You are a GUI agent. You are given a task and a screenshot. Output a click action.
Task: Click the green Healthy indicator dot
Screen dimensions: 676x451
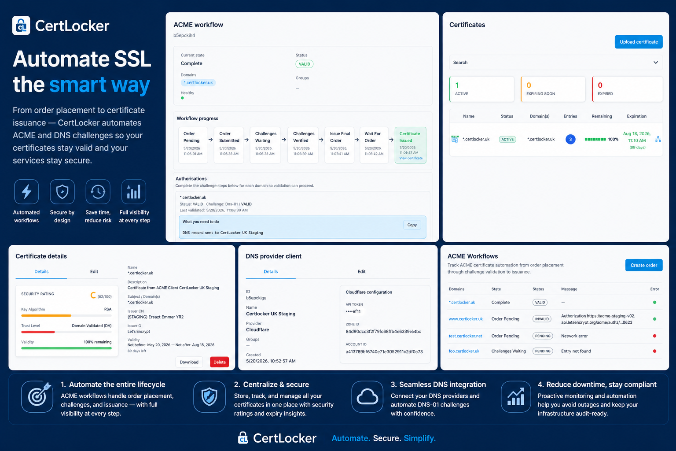pyautogui.click(x=182, y=98)
